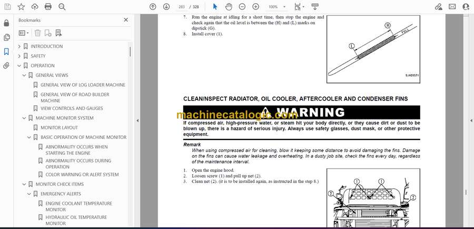Toggle the Bookmarks panel icon
474x229 pixels.
pos(6,52)
